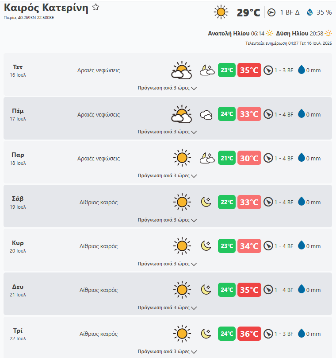Screen dimensions: 336x358
Task: Click Wednesday 16 Ιουλ partly cloudy day icon
Action: click(x=181, y=70)
